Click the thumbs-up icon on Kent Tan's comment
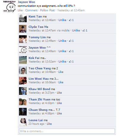The width and height of the screenshot is (130, 136). [x=70, y=20]
